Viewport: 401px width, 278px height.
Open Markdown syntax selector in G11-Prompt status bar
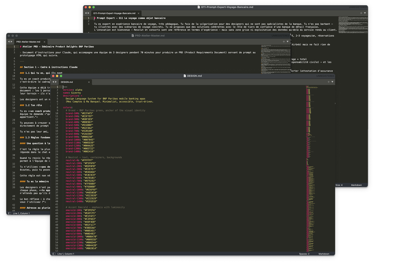(356, 185)
